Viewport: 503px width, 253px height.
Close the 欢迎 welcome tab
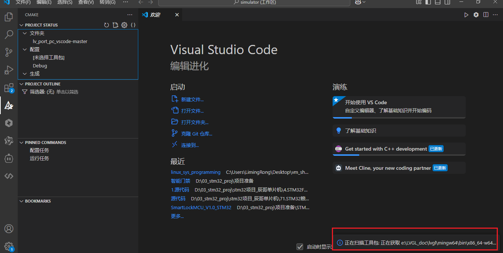point(177,15)
